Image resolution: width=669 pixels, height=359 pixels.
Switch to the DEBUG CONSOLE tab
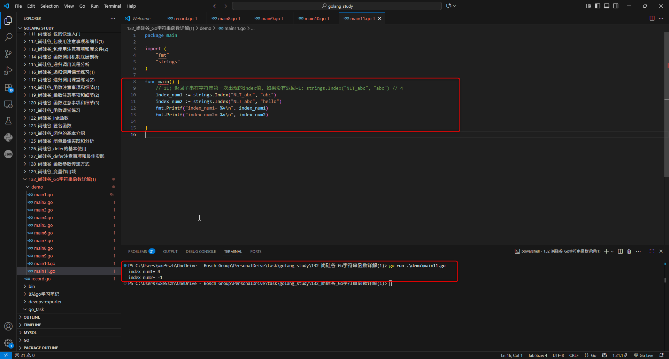(x=201, y=252)
